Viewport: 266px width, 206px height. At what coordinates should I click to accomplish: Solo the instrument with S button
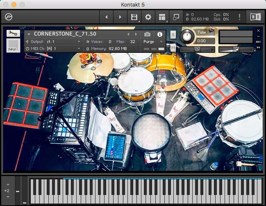(x=173, y=34)
